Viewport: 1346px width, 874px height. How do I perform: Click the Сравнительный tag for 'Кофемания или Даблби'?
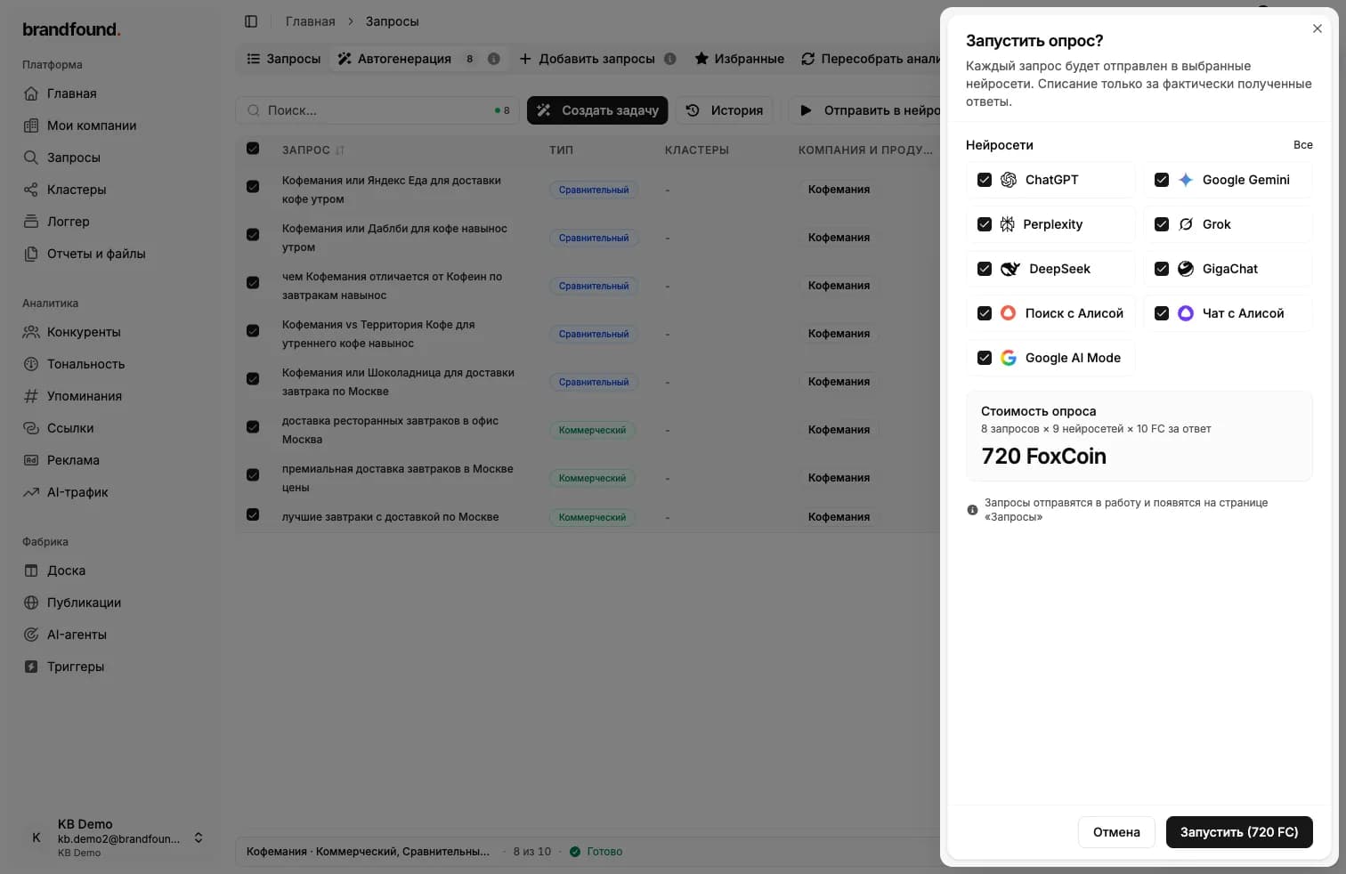pyautogui.click(x=594, y=239)
